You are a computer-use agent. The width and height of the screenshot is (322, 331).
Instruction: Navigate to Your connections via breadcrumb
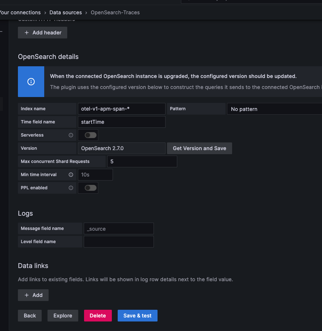pos(20,12)
